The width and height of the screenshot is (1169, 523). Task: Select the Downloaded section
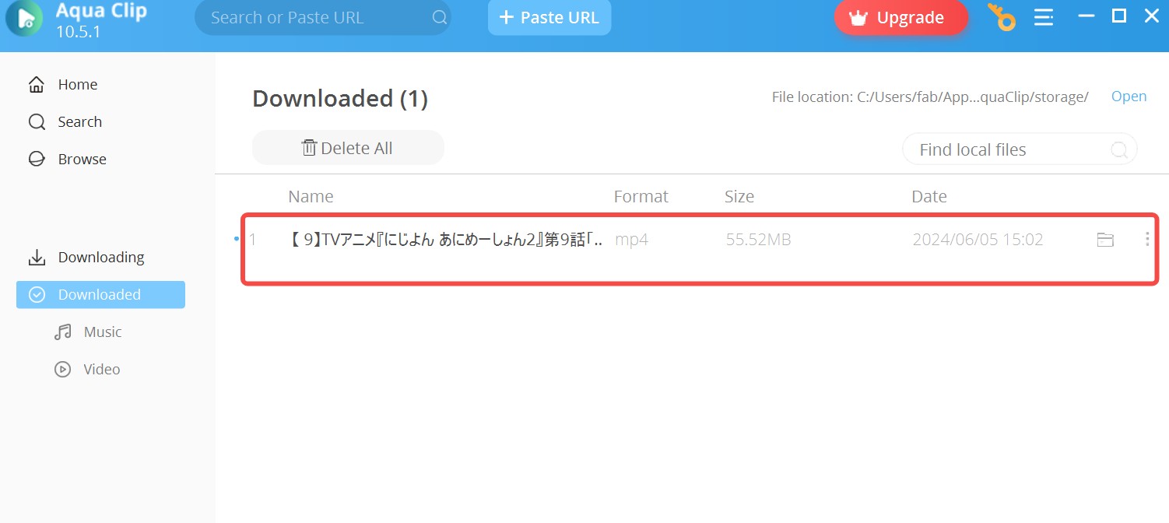click(x=100, y=294)
